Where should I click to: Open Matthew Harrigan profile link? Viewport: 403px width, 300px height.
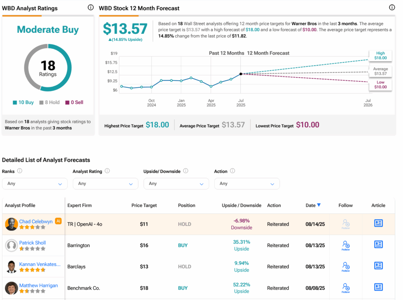(39, 285)
